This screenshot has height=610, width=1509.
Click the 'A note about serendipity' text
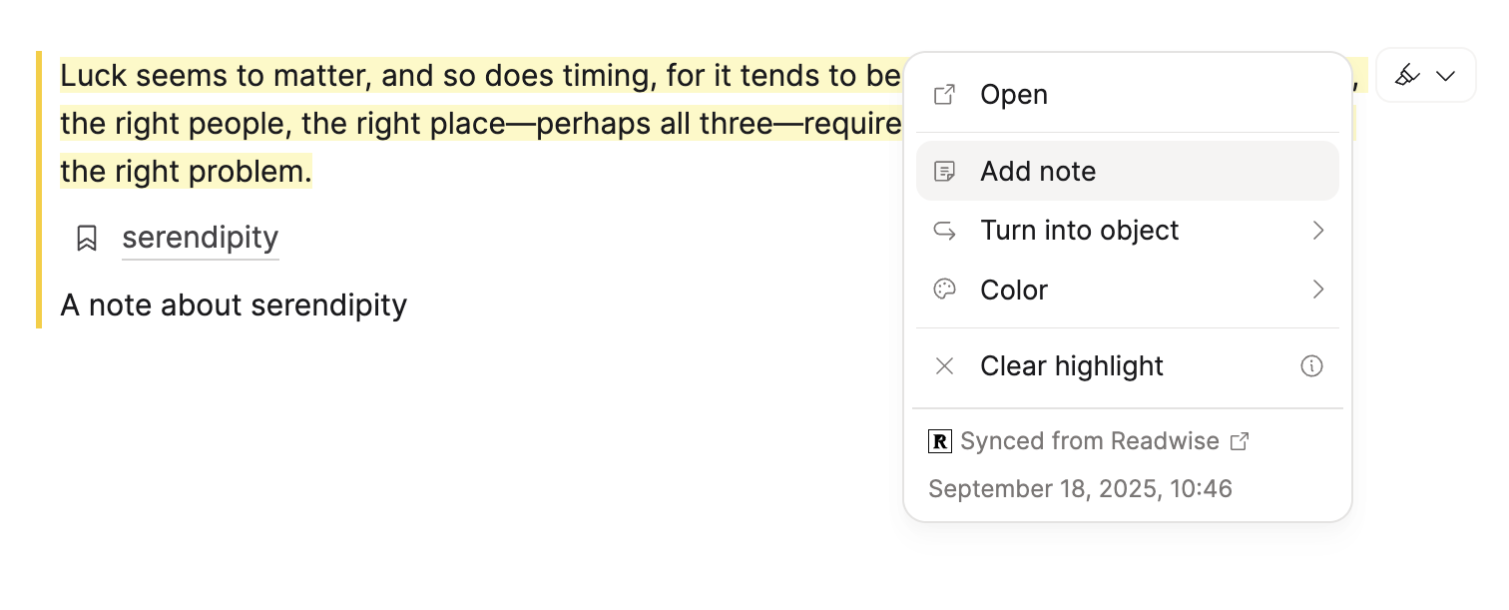[234, 305]
